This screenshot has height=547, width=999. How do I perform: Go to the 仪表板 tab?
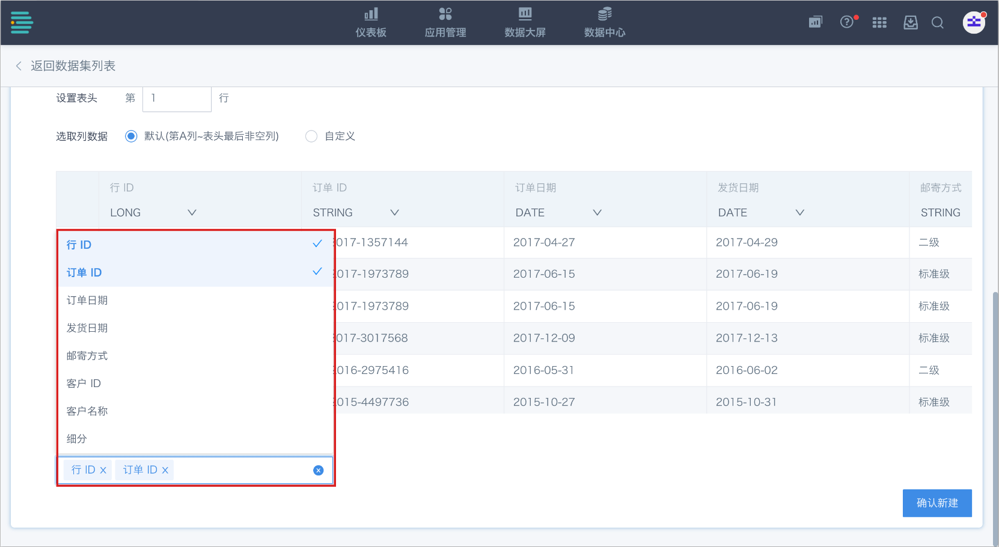coord(371,23)
